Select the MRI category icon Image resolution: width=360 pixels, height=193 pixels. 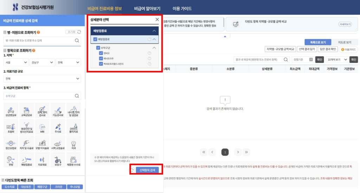[x=42, y=128]
